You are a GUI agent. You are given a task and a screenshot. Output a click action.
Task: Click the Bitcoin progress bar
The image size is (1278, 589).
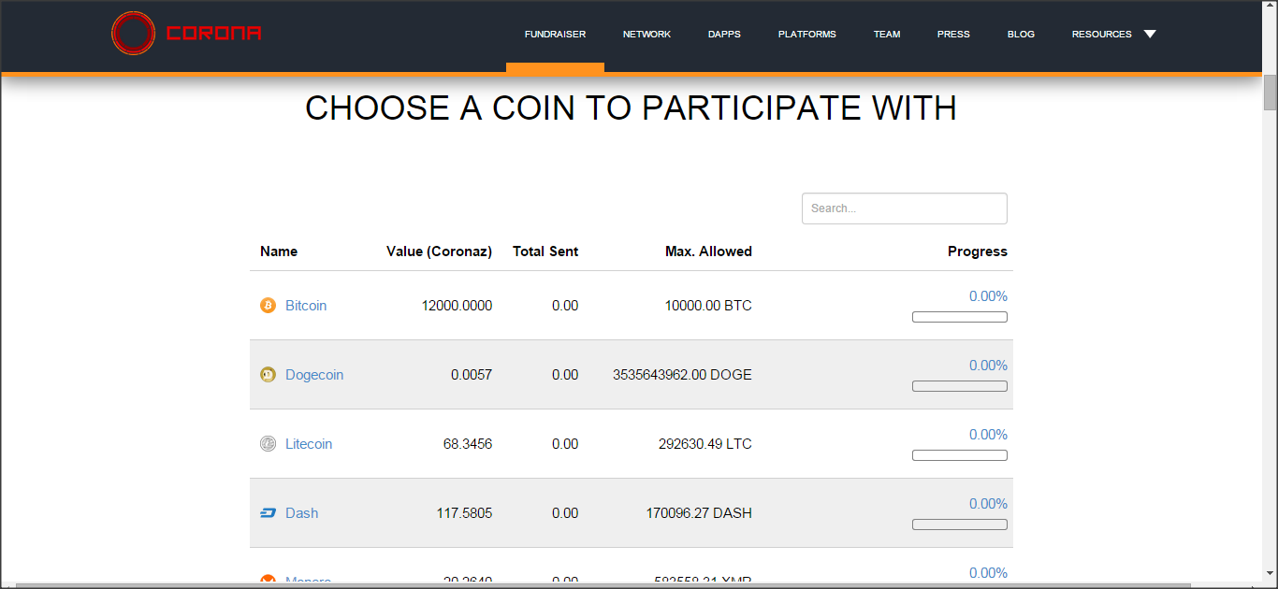(960, 317)
